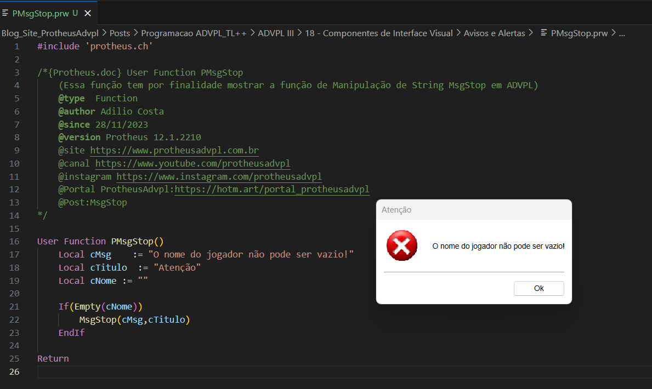Close the PMsgStop.prw editor tab
652x389 pixels.
[88, 13]
